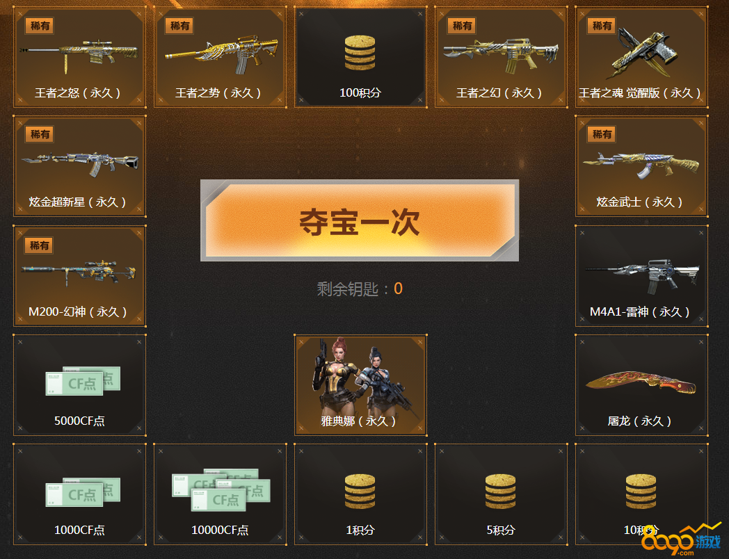This screenshot has height=559, width=729.
Task: Open the M200-幻神 sniper prize tile
Action: pyautogui.click(x=79, y=276)
